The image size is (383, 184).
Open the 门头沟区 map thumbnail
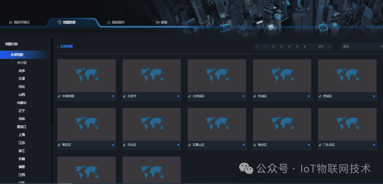pos(347,124)
